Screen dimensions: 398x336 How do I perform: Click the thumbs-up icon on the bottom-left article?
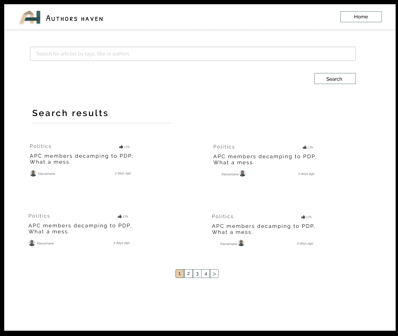click(x=120, y=216)
